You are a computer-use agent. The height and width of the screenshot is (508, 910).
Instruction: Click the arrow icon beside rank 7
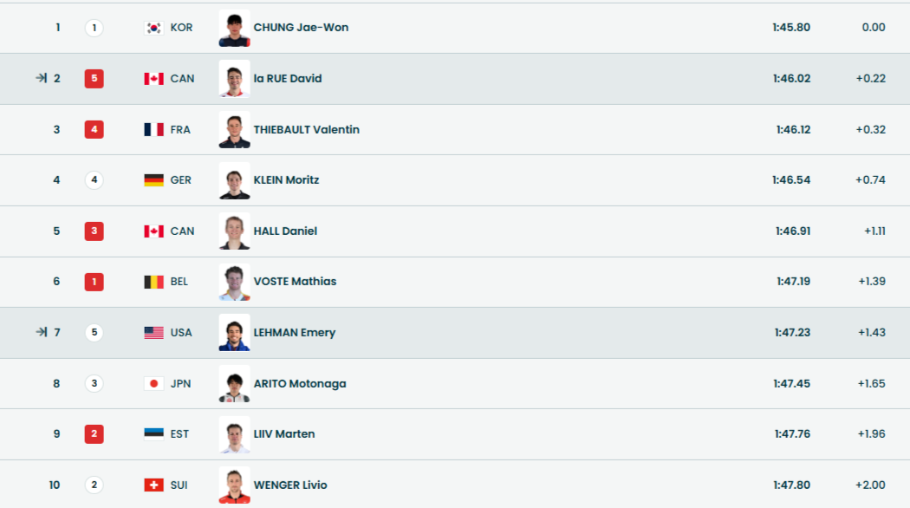coord(41,333)
